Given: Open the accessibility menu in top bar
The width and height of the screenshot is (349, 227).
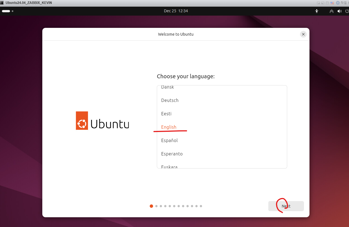Looking at the screenshot, I should (316, 11).
